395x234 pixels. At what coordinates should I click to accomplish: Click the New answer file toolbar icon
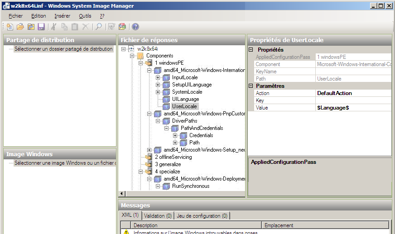click(10, 27)
